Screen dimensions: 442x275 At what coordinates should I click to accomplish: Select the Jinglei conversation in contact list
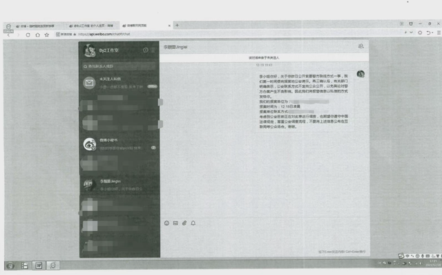tap(119, 185)
